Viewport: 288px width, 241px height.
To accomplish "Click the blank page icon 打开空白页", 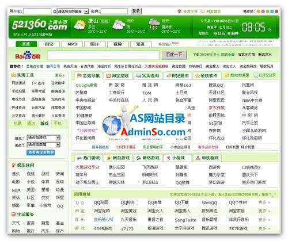I will pyautogui.click(x=256, y=75).
